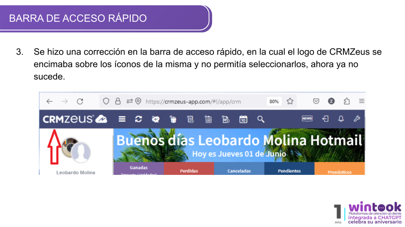Open the browser hamburger application menu
The height and width of the screenshot is (227, 405).
pyautogui.click(x=362, y=101)
